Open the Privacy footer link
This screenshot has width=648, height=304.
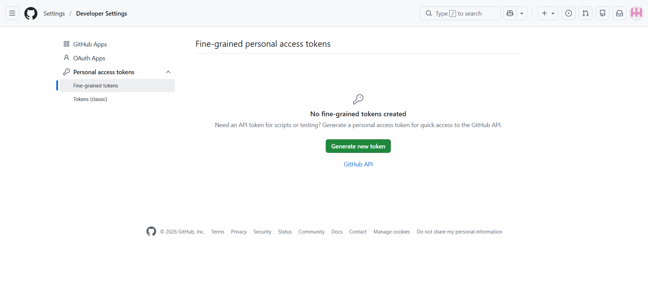(x=239, y=232)
